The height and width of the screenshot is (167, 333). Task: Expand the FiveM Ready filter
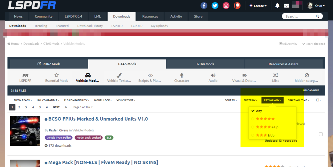tap(23, 100)
